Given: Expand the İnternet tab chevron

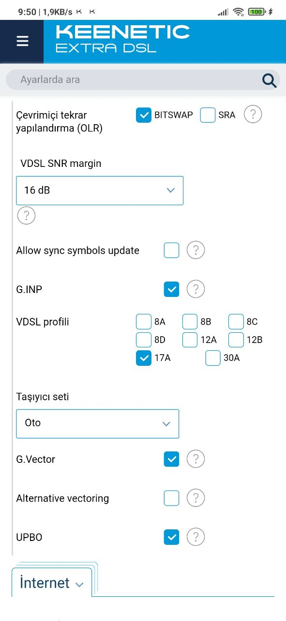Looking at the screenshot, I should pyautogui.click(x=80, y=585).
